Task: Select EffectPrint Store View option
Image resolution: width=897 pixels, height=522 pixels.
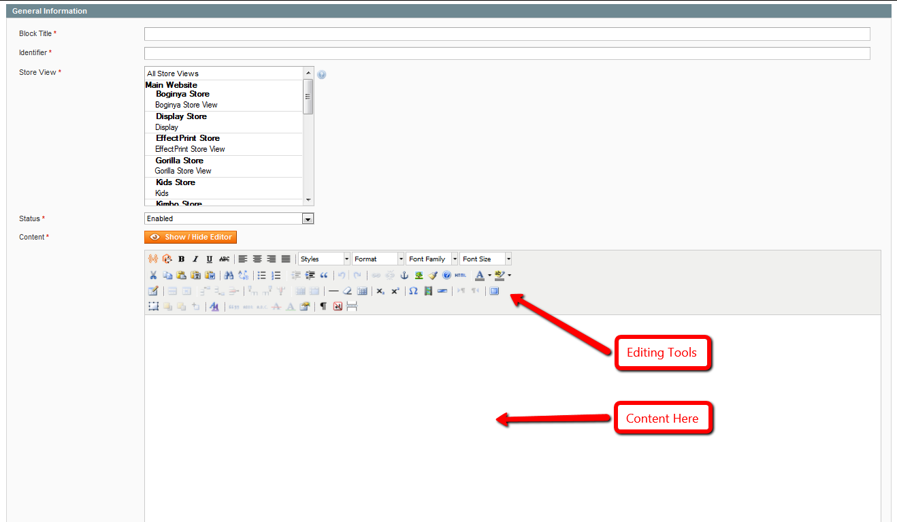Action: (x=223, y=149)
